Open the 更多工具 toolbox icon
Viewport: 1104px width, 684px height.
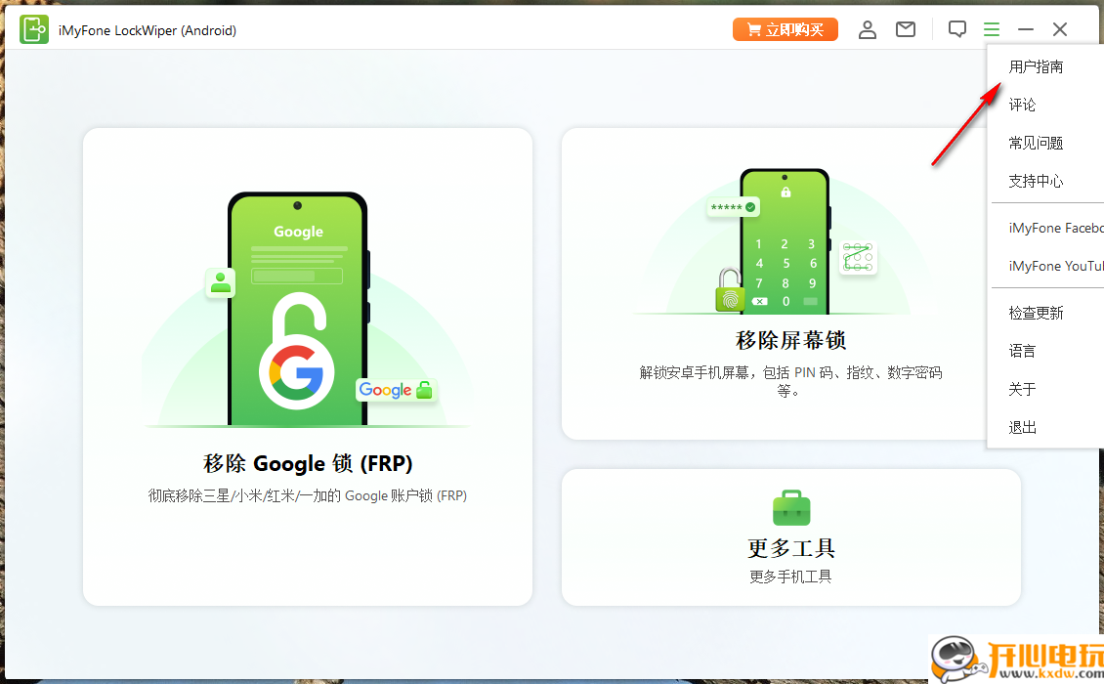(x=791, y=508)
